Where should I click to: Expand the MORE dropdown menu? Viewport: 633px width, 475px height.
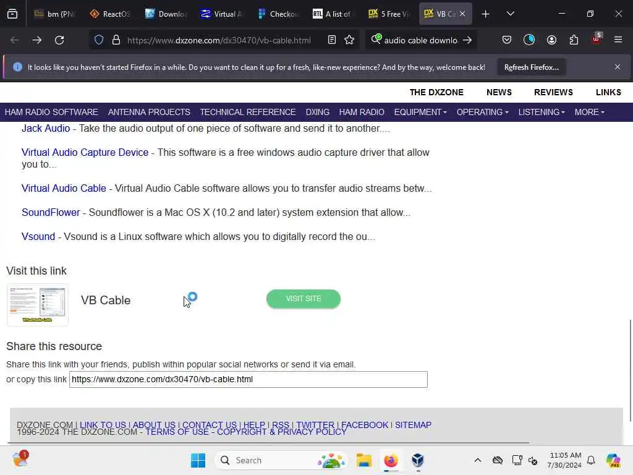(x=589, y=113)
